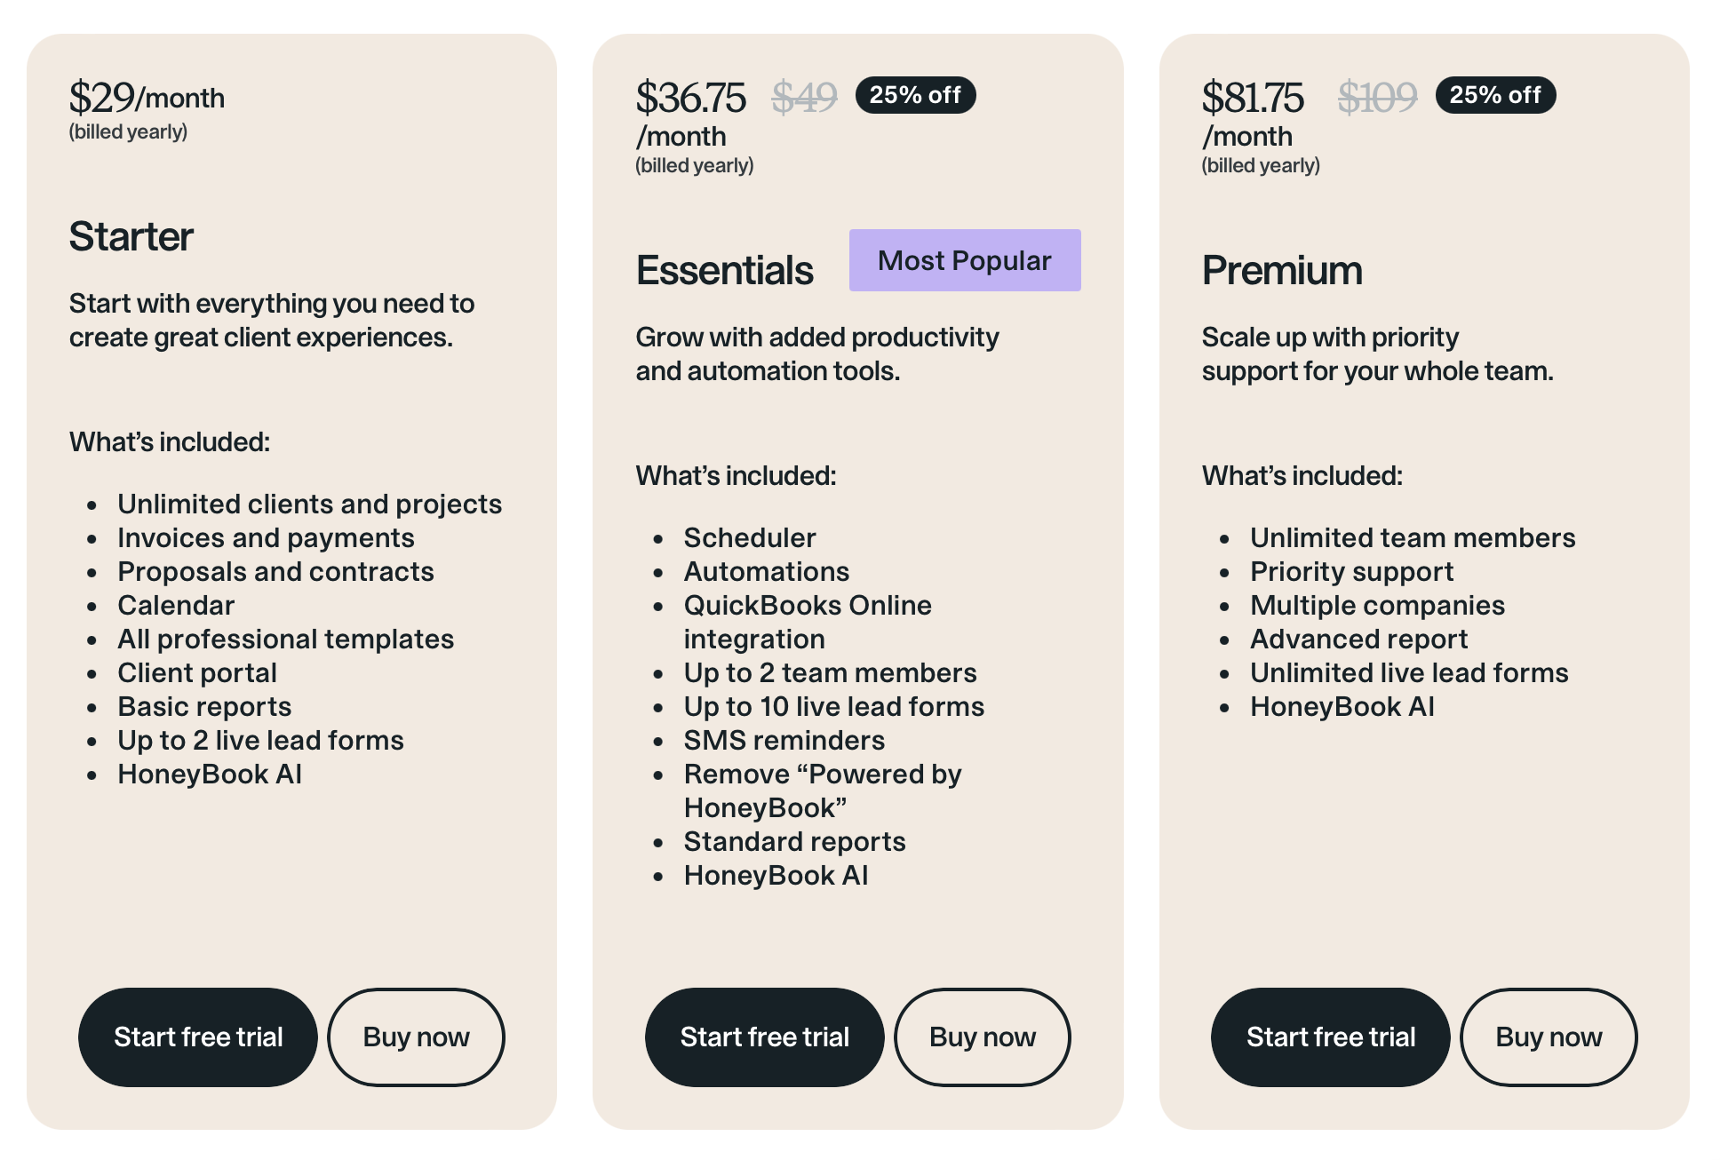
Task: Start free trial for the Premium plan
Action: (1329, 1037)
